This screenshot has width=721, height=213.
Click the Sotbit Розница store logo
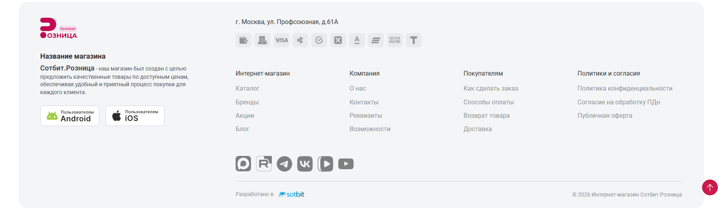point(59,28)
